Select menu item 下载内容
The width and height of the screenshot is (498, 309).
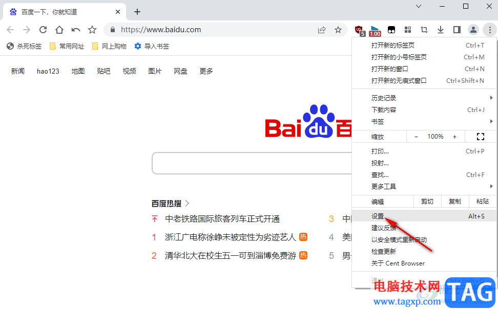[424, 110]
